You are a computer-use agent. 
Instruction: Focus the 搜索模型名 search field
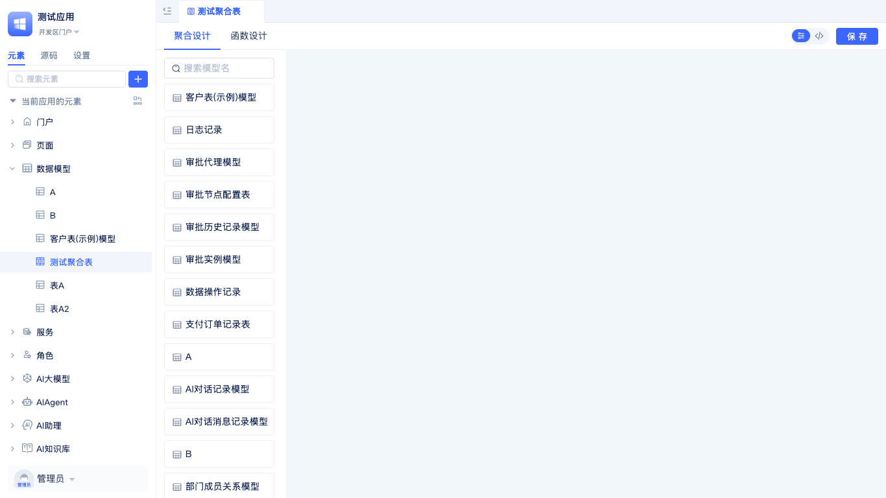point(219,68)
